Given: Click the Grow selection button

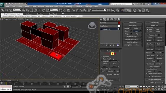Looking at the screenshot, I should coord(115,64).
